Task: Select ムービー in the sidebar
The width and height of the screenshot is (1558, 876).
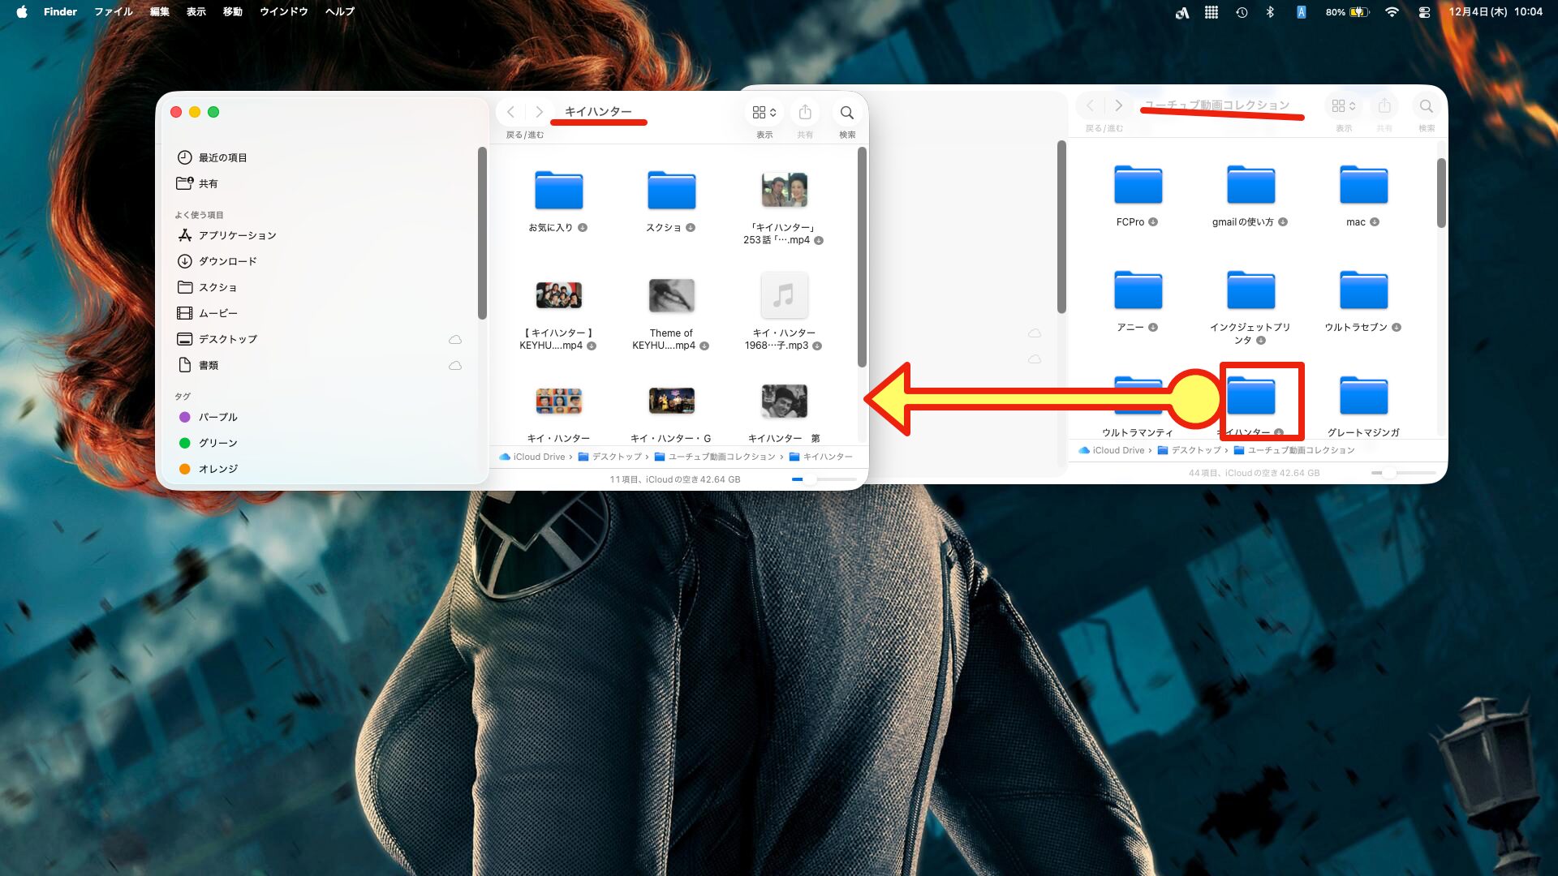Action: (217, 313)
